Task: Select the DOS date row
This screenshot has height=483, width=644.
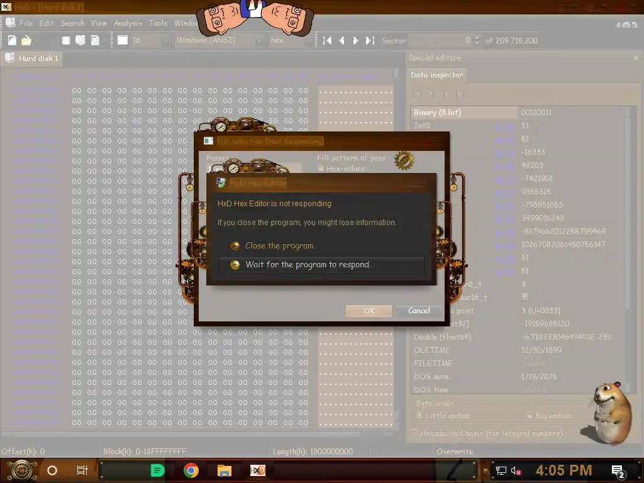Action: point(518,376)
